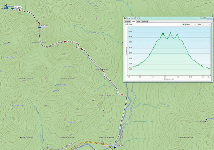The height and width of the screenshot is (150, 214).
Task: Click the 13.2 value on the distance axis
Action: pos(209,77)
